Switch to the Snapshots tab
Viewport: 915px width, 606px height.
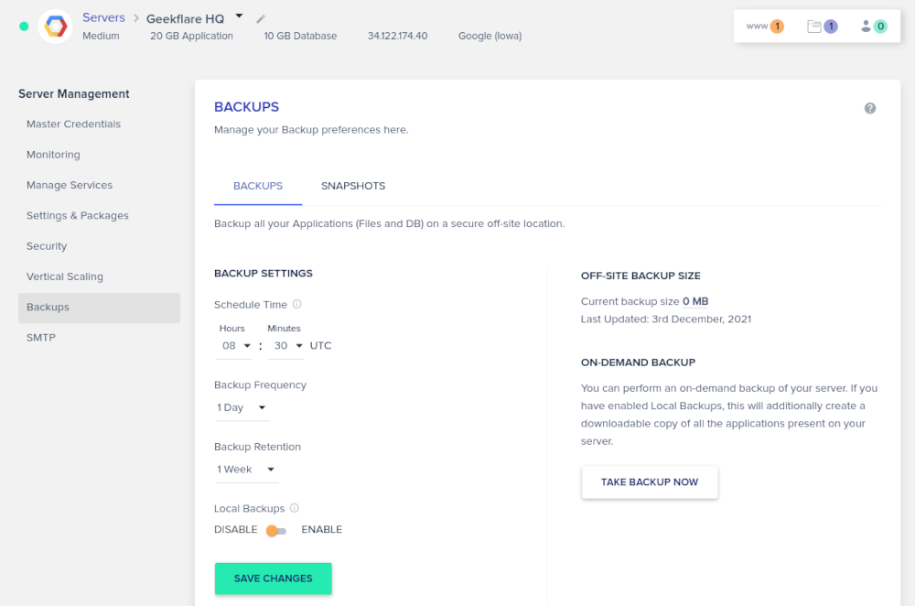coord(353,186)
